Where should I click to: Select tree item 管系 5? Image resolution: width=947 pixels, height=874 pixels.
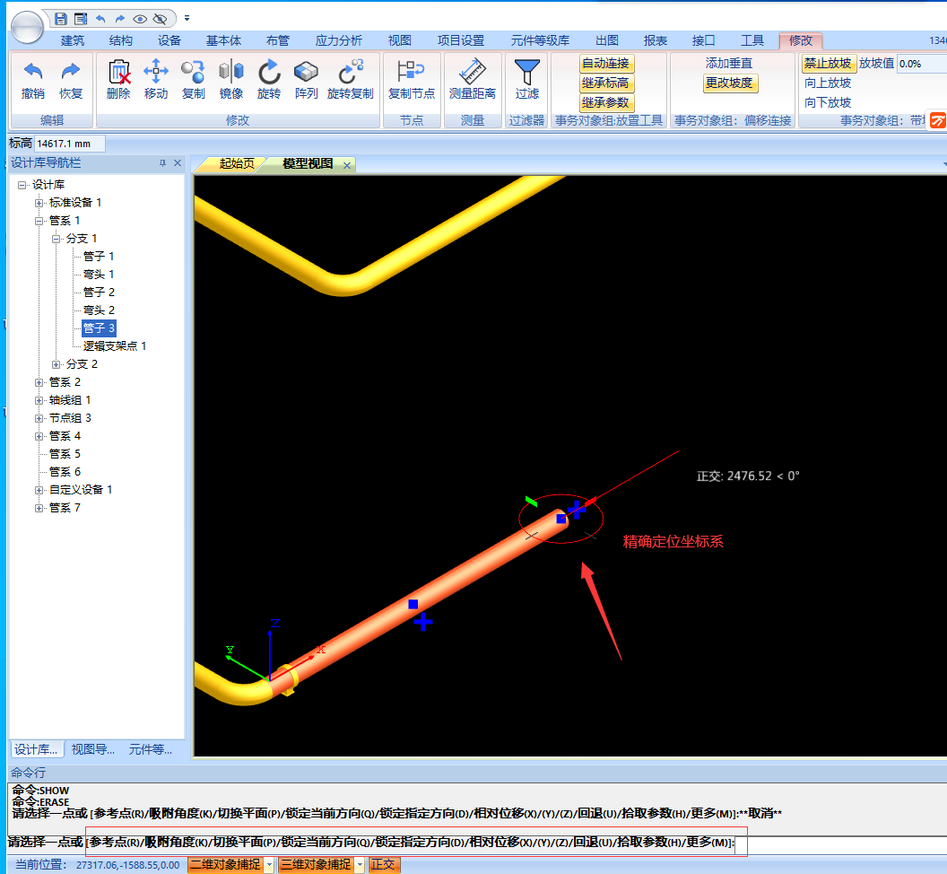pyautogui.click(x=65, y=454)
